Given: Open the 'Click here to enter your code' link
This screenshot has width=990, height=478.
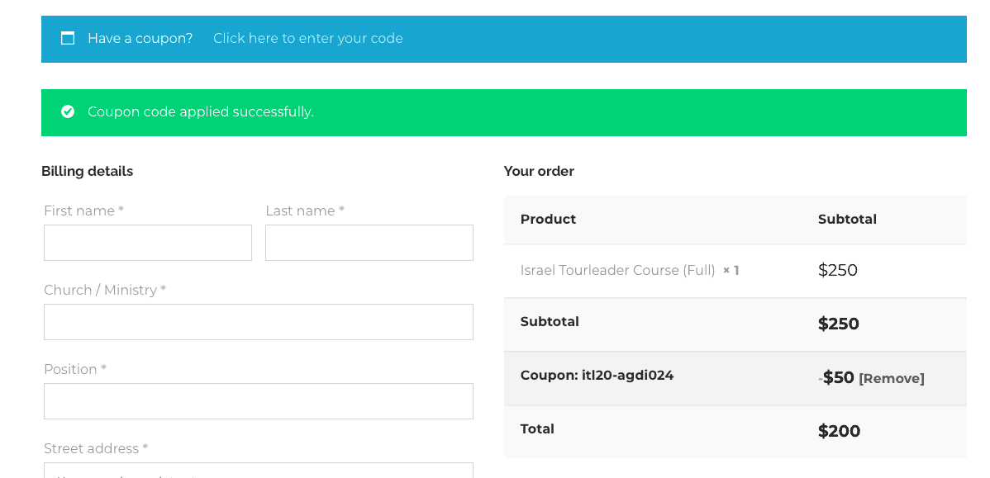Looking at the screenshot, I should pyautogui.click(x=308, y=39).
